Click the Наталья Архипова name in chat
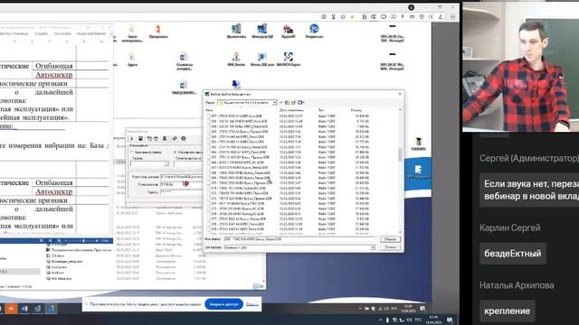Viewport: 579px width, 325px height. [517, 285]
